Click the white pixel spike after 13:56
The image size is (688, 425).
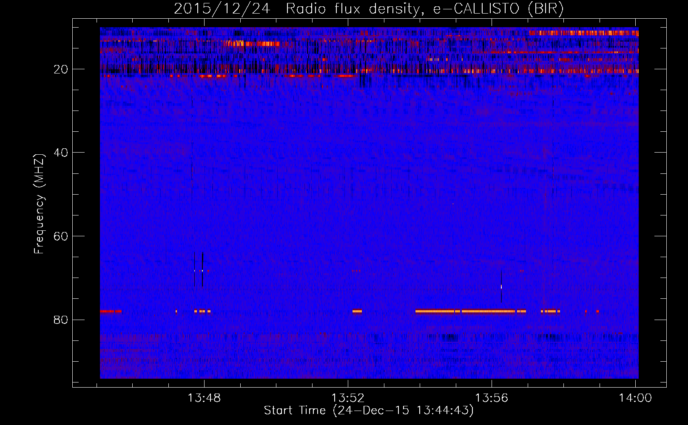[x=501, y=287]
